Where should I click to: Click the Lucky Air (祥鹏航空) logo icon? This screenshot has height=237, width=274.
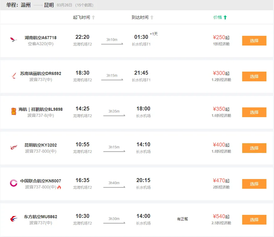13,112
